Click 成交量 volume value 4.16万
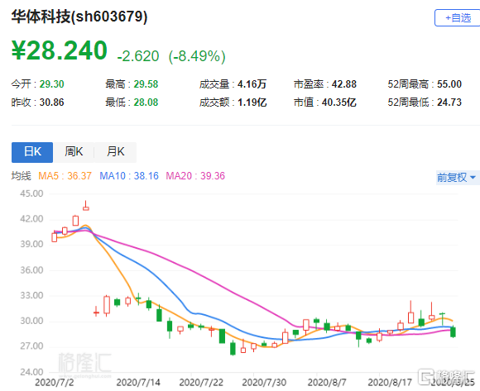The height and width of the screenshot is (391, 480). 252,84
